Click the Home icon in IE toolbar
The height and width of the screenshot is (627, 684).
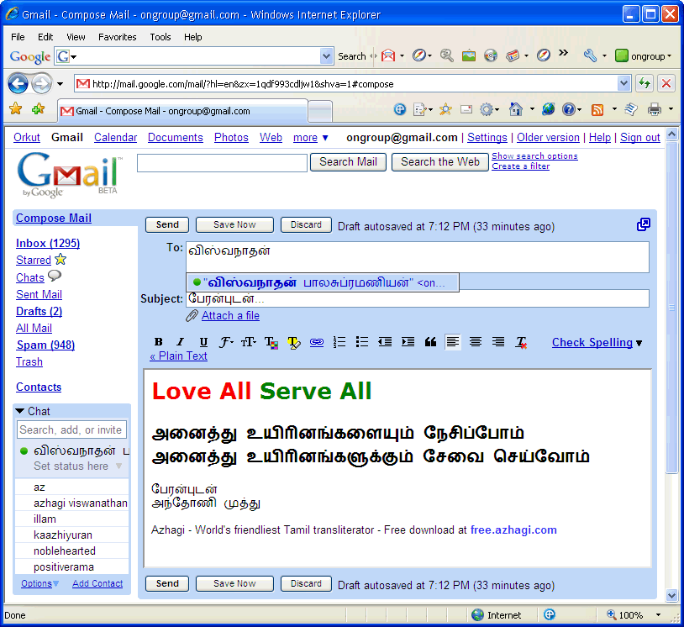coord(516,109)
